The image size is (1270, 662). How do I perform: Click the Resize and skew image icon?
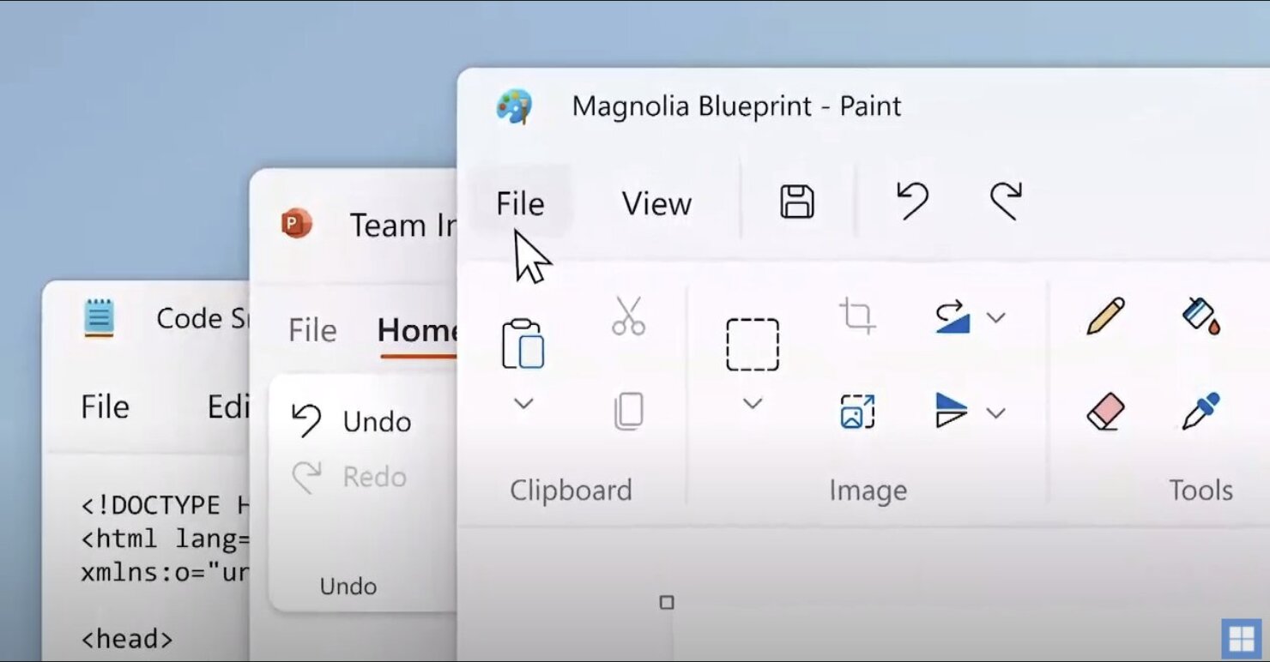coord(857,412)
